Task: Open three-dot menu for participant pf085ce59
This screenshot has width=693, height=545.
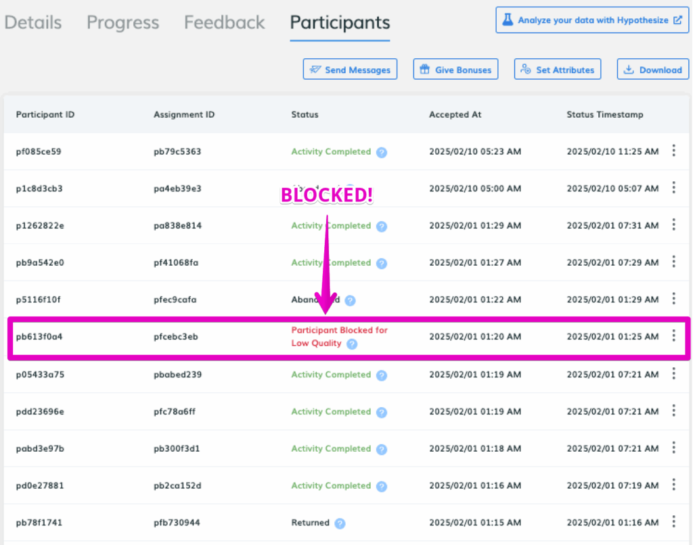Action: pos(673,151)
